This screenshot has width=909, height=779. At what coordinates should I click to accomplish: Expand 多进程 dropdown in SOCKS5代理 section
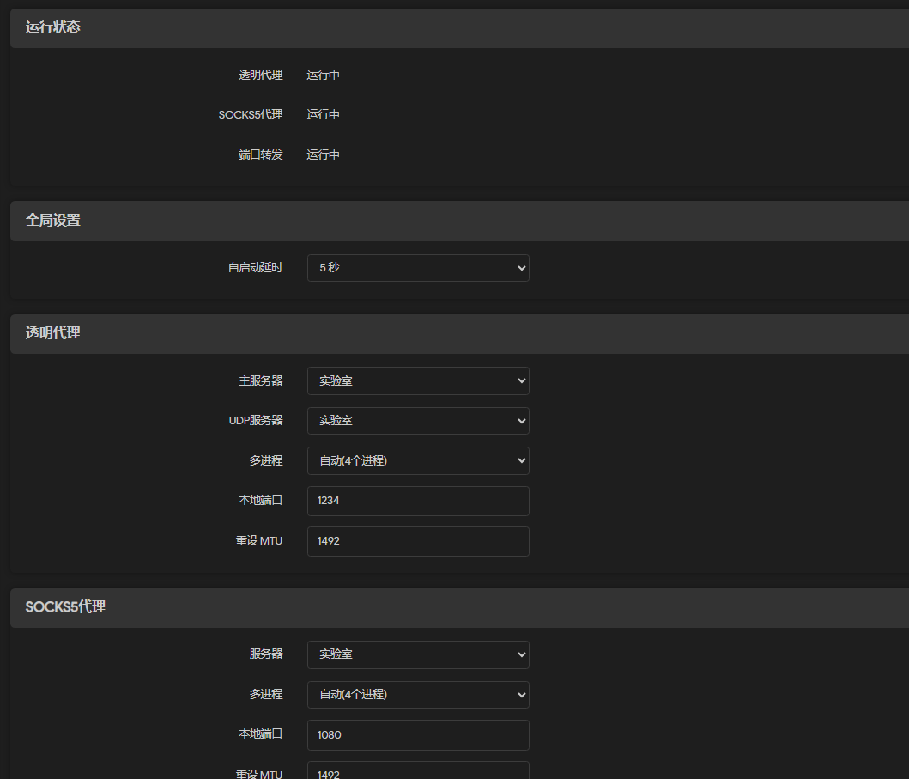[x=418, y=694]
